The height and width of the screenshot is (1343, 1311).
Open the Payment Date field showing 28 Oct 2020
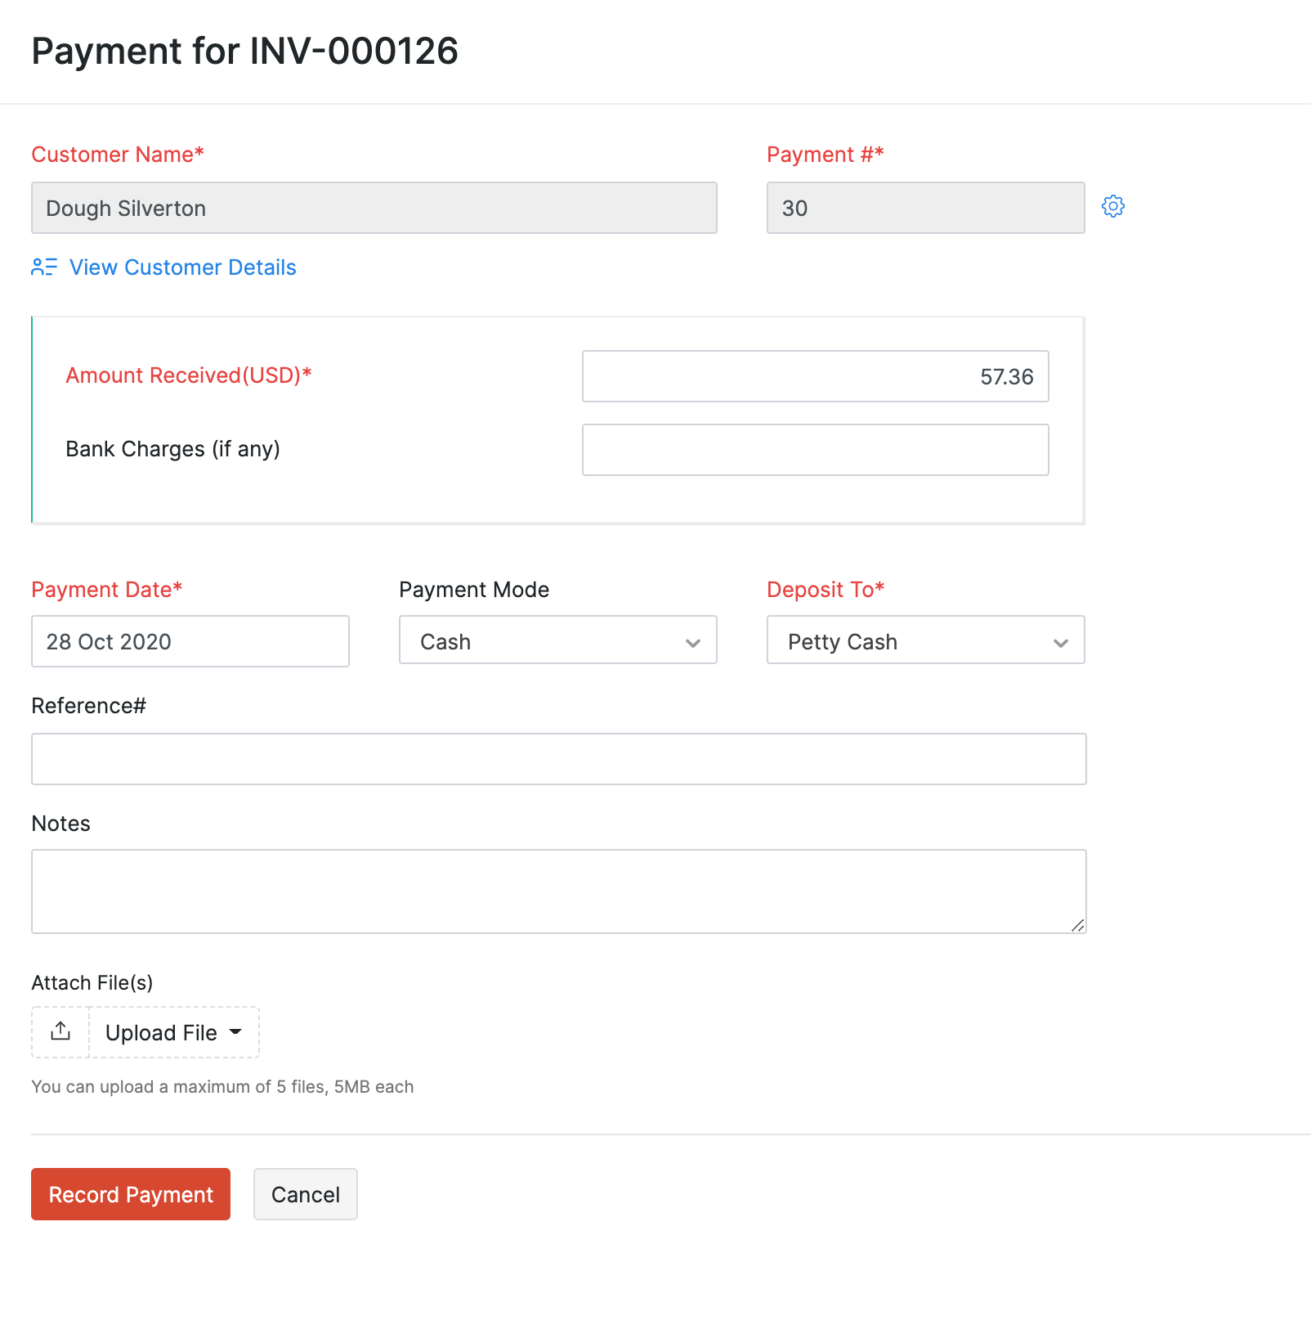(190, 641)
